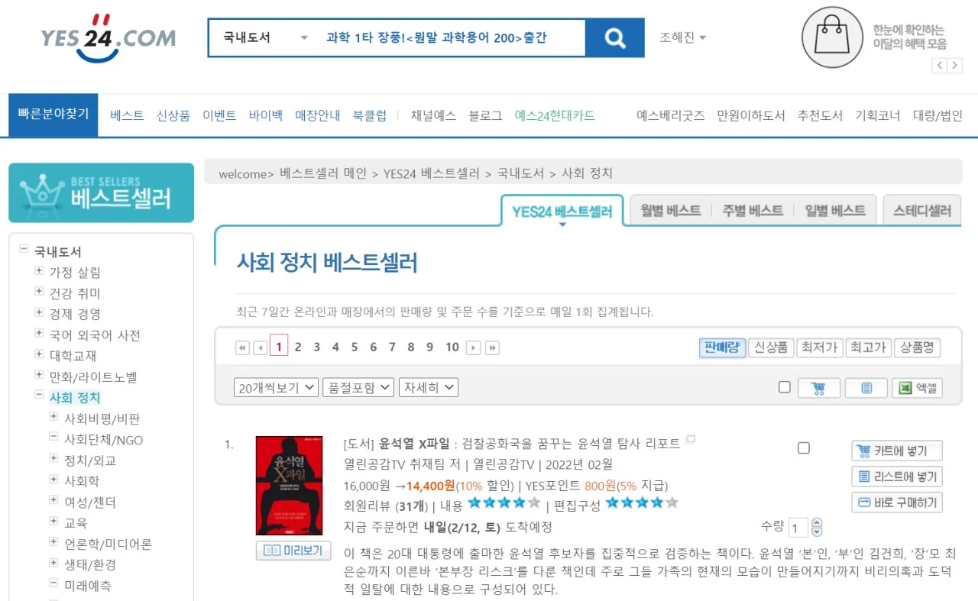Expand the 경제 경영 category
The width and height of the screenshot is (978, 601).
tap(39, 312)
